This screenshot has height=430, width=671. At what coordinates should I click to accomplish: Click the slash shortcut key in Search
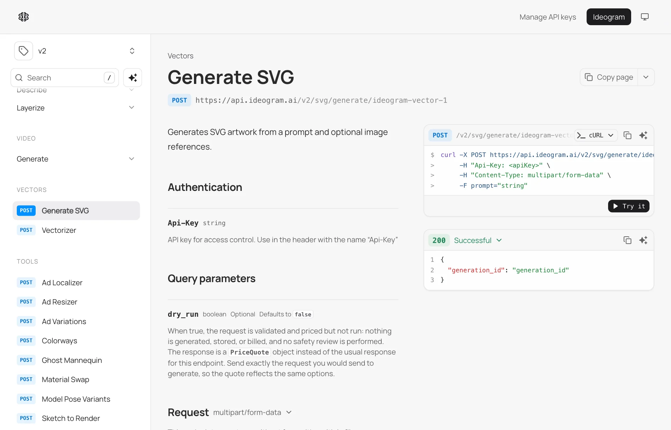tap(109, 78)
